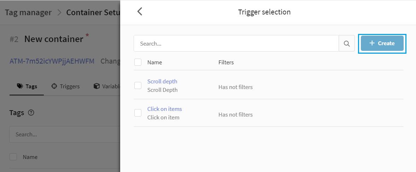The image size is (416, 172).
Task: Click the tags Search field
Action: tap(65, 134)
